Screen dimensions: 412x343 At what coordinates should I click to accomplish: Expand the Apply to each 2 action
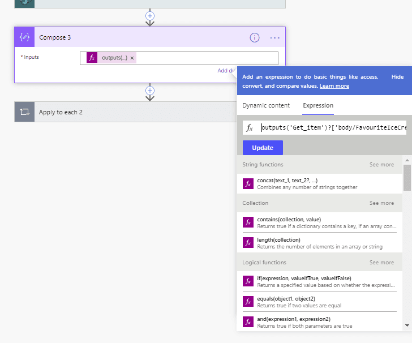[125, 112]
